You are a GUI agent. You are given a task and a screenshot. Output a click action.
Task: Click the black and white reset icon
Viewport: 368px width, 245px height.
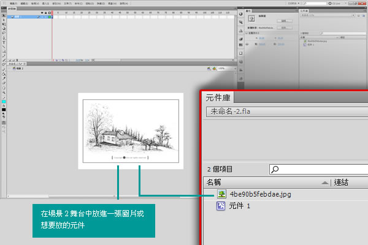click(x=4, y=114)
